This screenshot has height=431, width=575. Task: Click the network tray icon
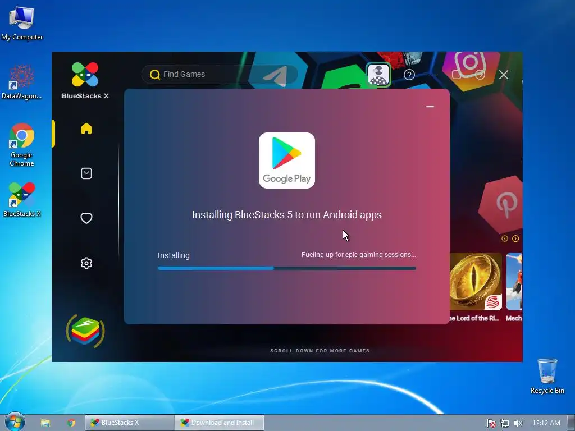coord(505,423)
